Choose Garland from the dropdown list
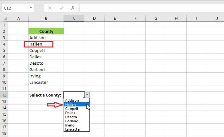Viewport: 224px width, 137px height. (x=77, y=121)
